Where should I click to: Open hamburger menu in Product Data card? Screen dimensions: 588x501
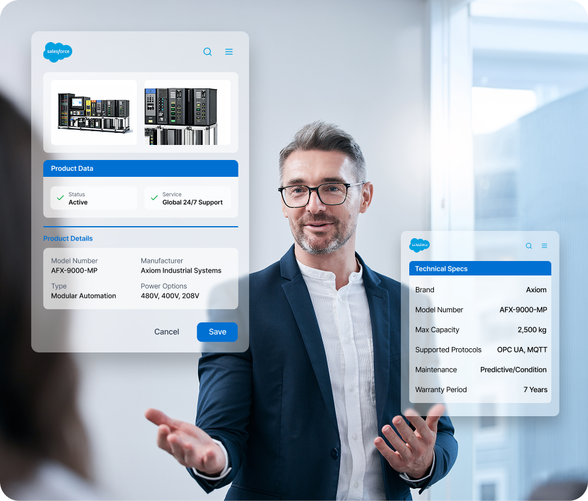pos(229,52)
